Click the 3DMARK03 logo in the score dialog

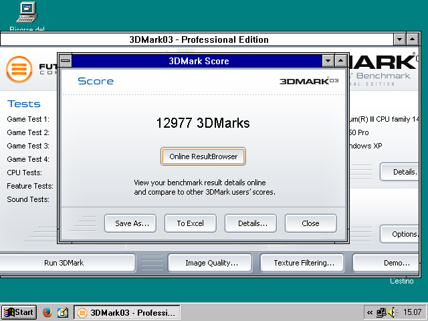pos(309,81)
